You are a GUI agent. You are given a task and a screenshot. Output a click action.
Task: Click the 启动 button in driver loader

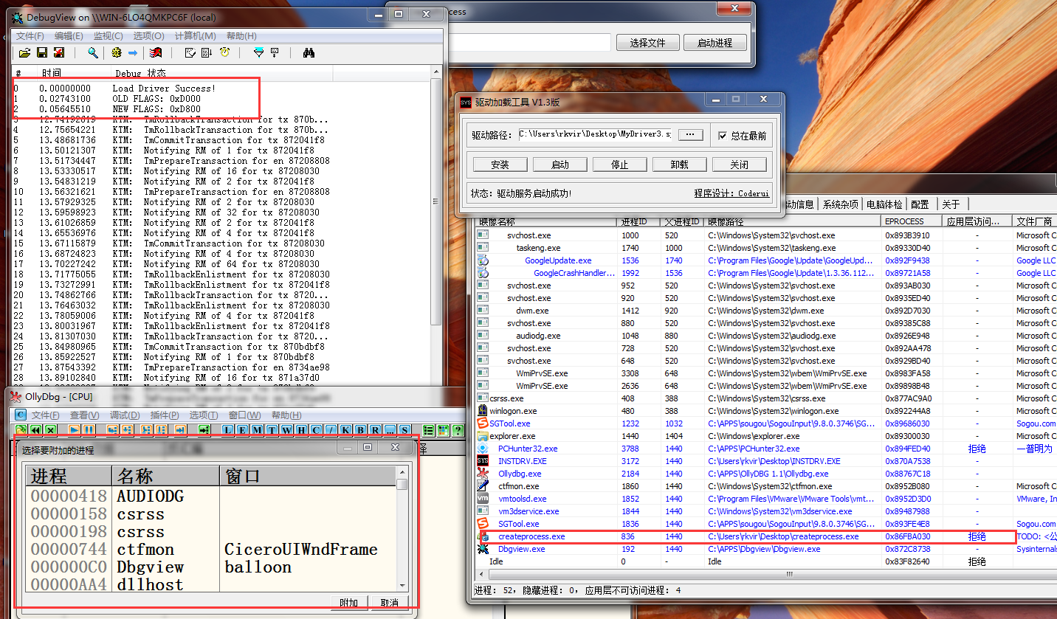coord(560,165)
